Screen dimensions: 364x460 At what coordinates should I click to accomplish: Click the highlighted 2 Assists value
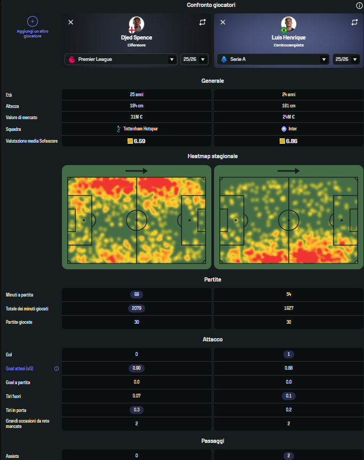[289, 456]
